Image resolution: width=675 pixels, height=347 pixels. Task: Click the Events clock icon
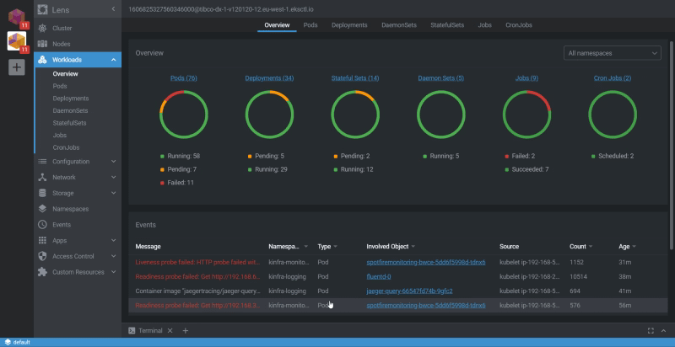tap(42, 225)
